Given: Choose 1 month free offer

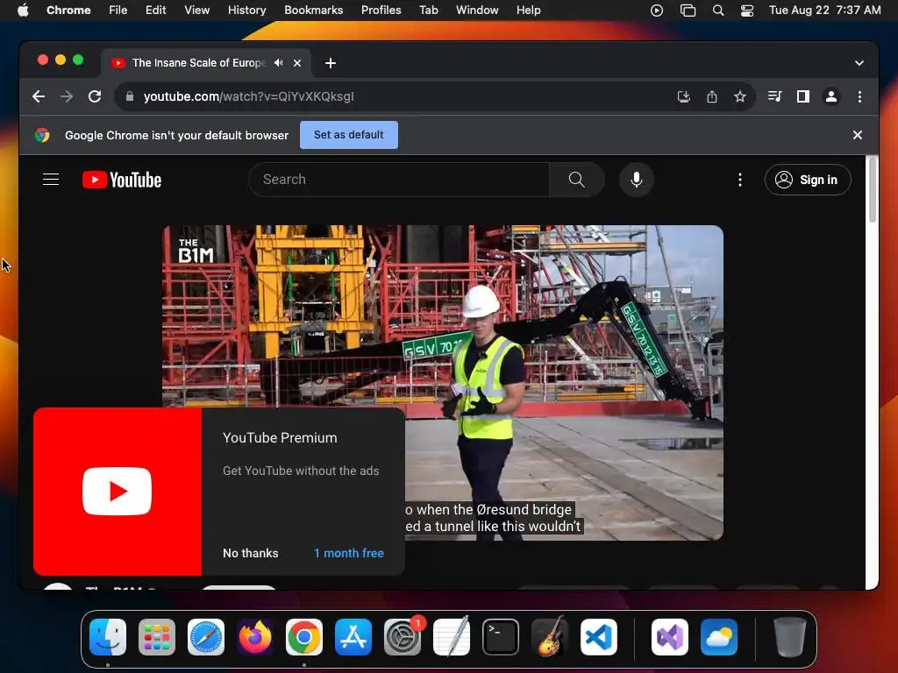Looking at the screenshot, I should tap(349, 554).
